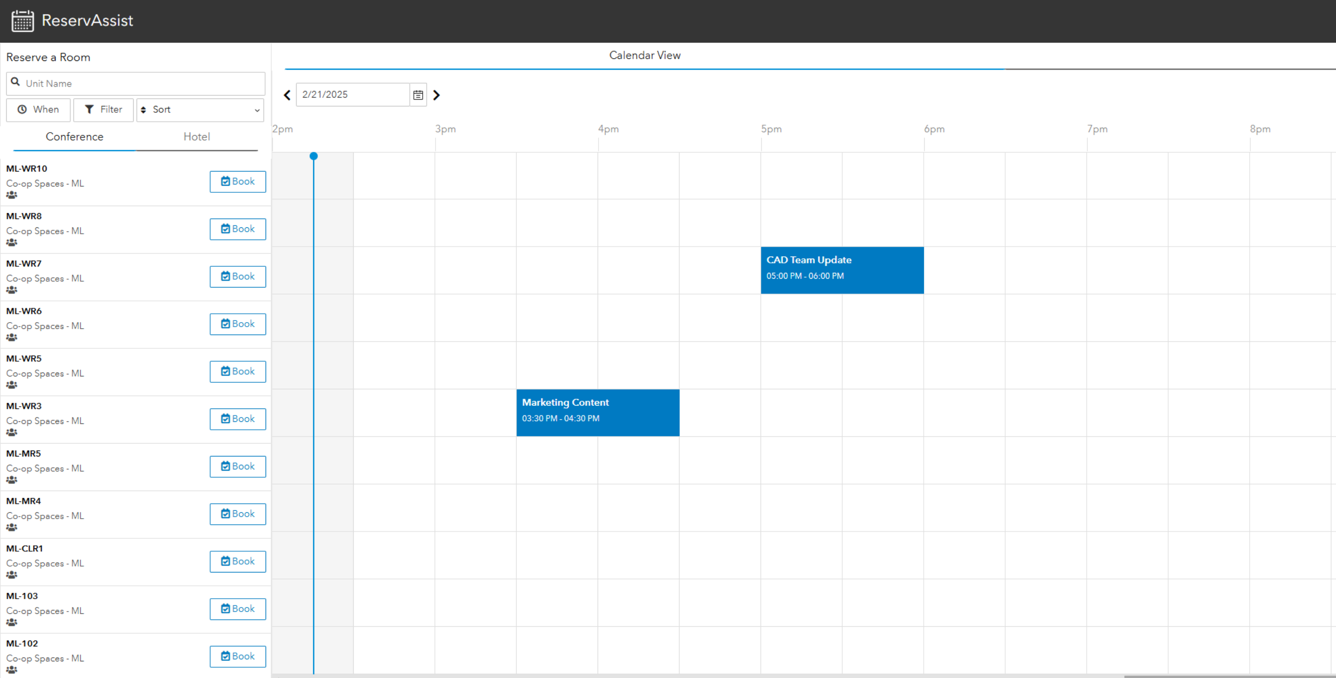Advance to next day with right arrow
This screenshot has height=678, width=1336.
pyautogui.click(x=437, y=95)
